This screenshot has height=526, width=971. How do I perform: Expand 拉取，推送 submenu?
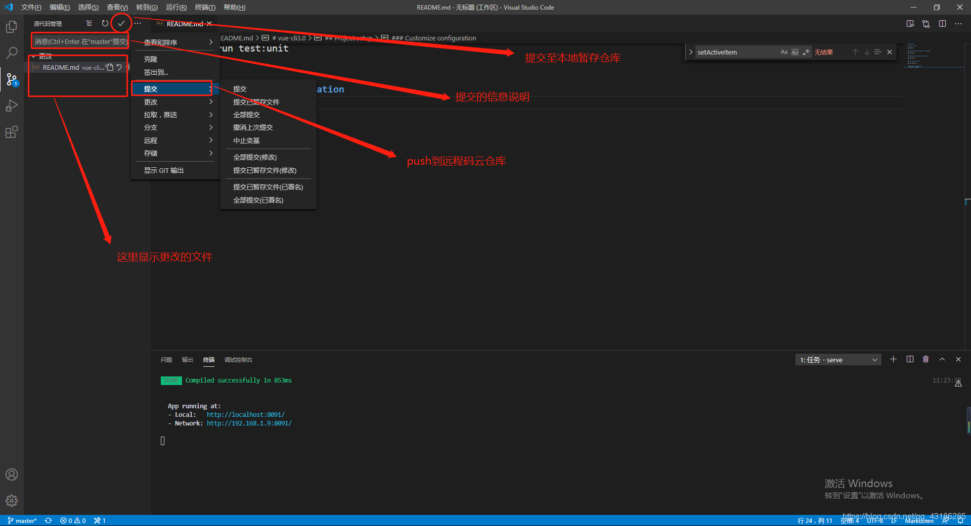pos(175,115)
